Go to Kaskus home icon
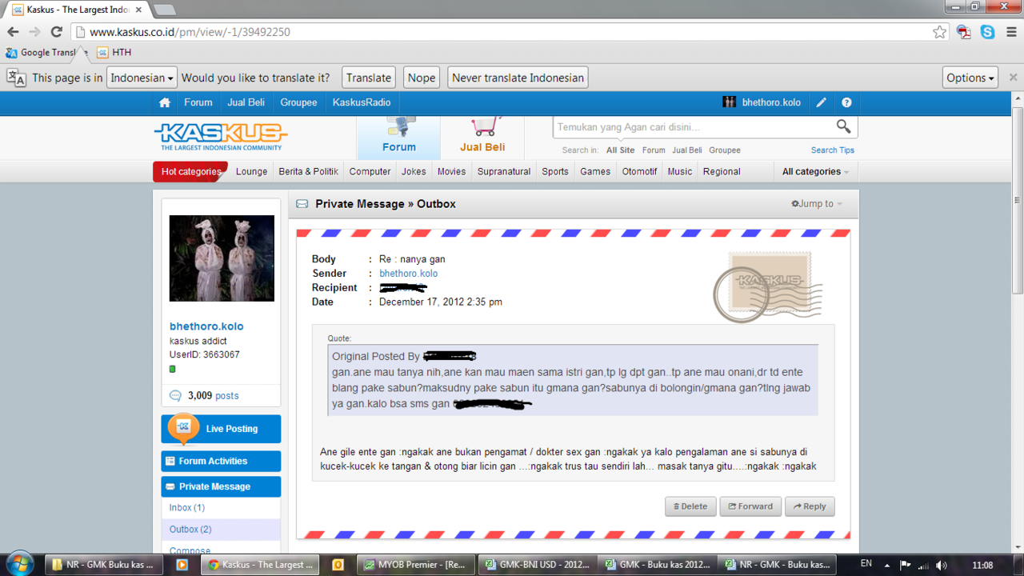This screenshot has height=576, width=1024. point(165,102)
